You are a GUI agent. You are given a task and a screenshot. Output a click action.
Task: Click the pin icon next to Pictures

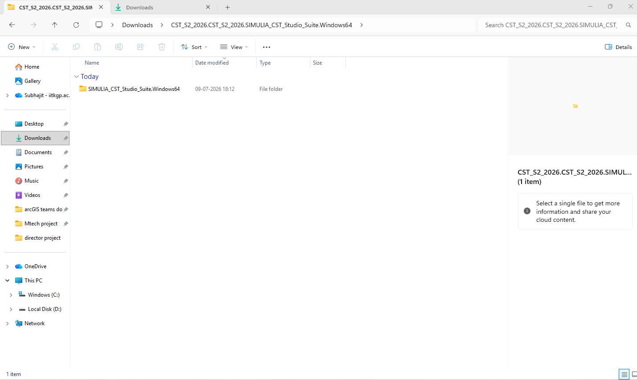[66, 167]
